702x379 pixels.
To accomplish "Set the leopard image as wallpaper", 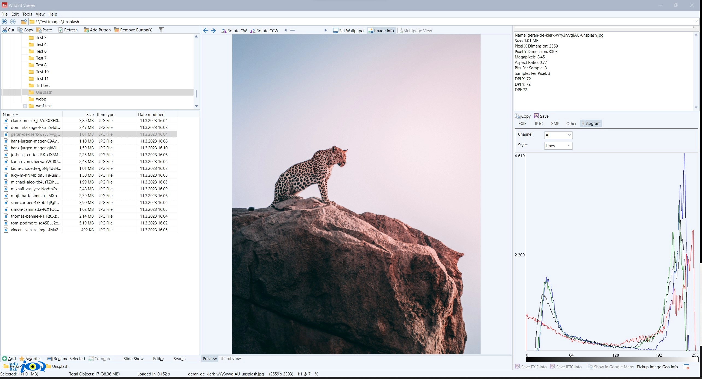I will click(x=349, y=31).
